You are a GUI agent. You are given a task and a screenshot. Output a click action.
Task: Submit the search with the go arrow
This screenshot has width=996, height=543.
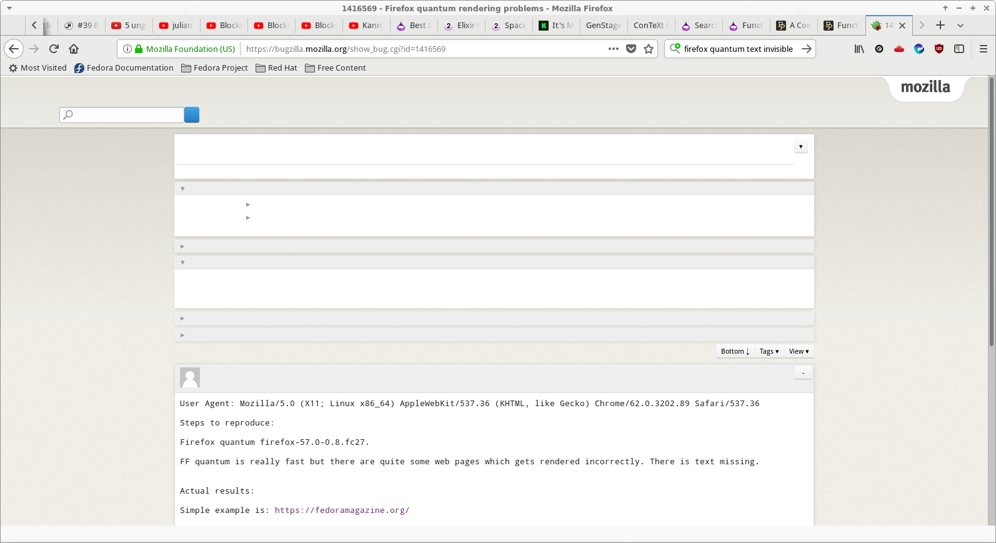click(x=807, y=49)
